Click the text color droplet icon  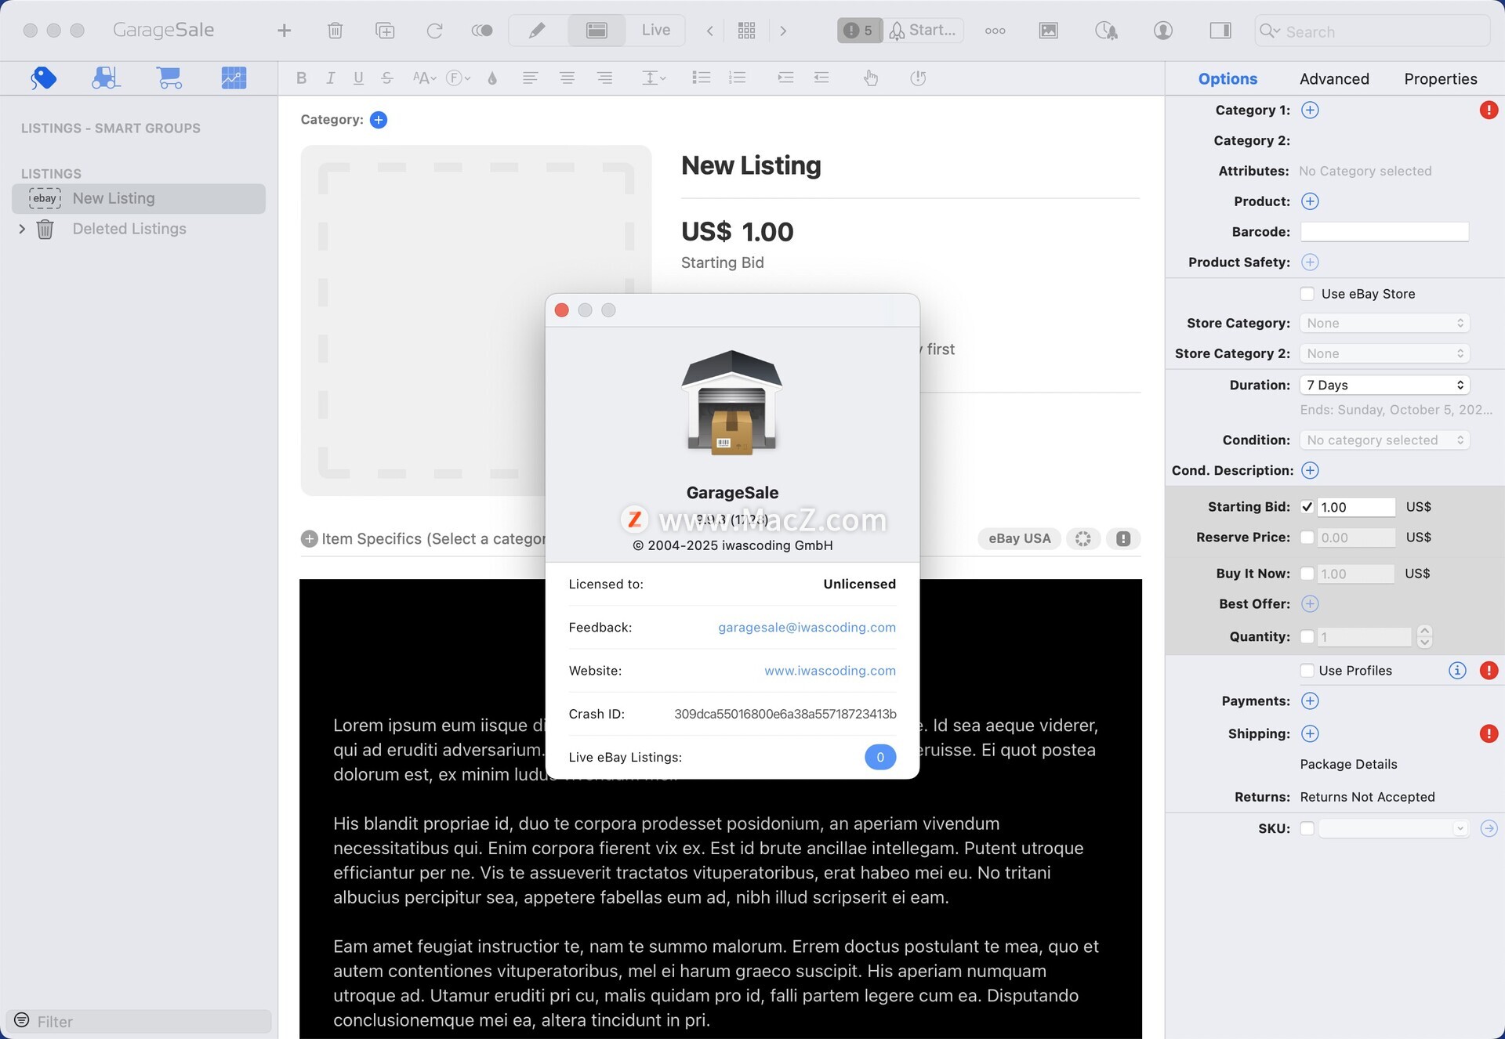(492, 78)
